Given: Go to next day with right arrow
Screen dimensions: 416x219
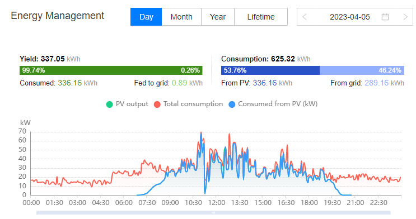Looking at the screenshot, I should pyautogui.click(x=405, y=17).
